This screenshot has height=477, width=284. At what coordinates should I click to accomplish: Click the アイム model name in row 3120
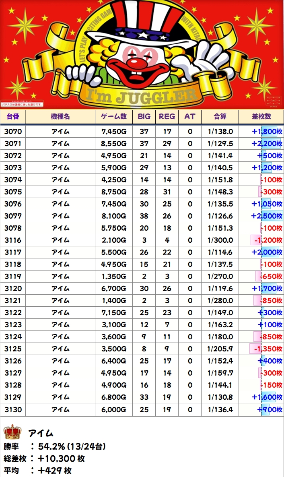[60, 288]
